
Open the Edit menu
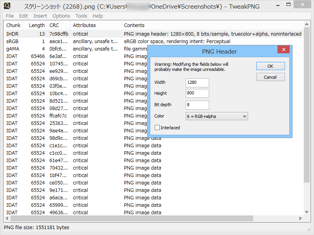point(24,16)
